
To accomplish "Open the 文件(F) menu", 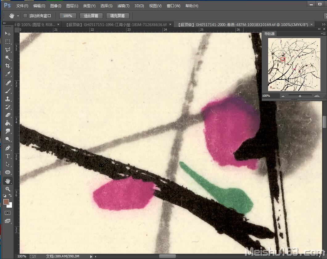I will pos(22,6).
